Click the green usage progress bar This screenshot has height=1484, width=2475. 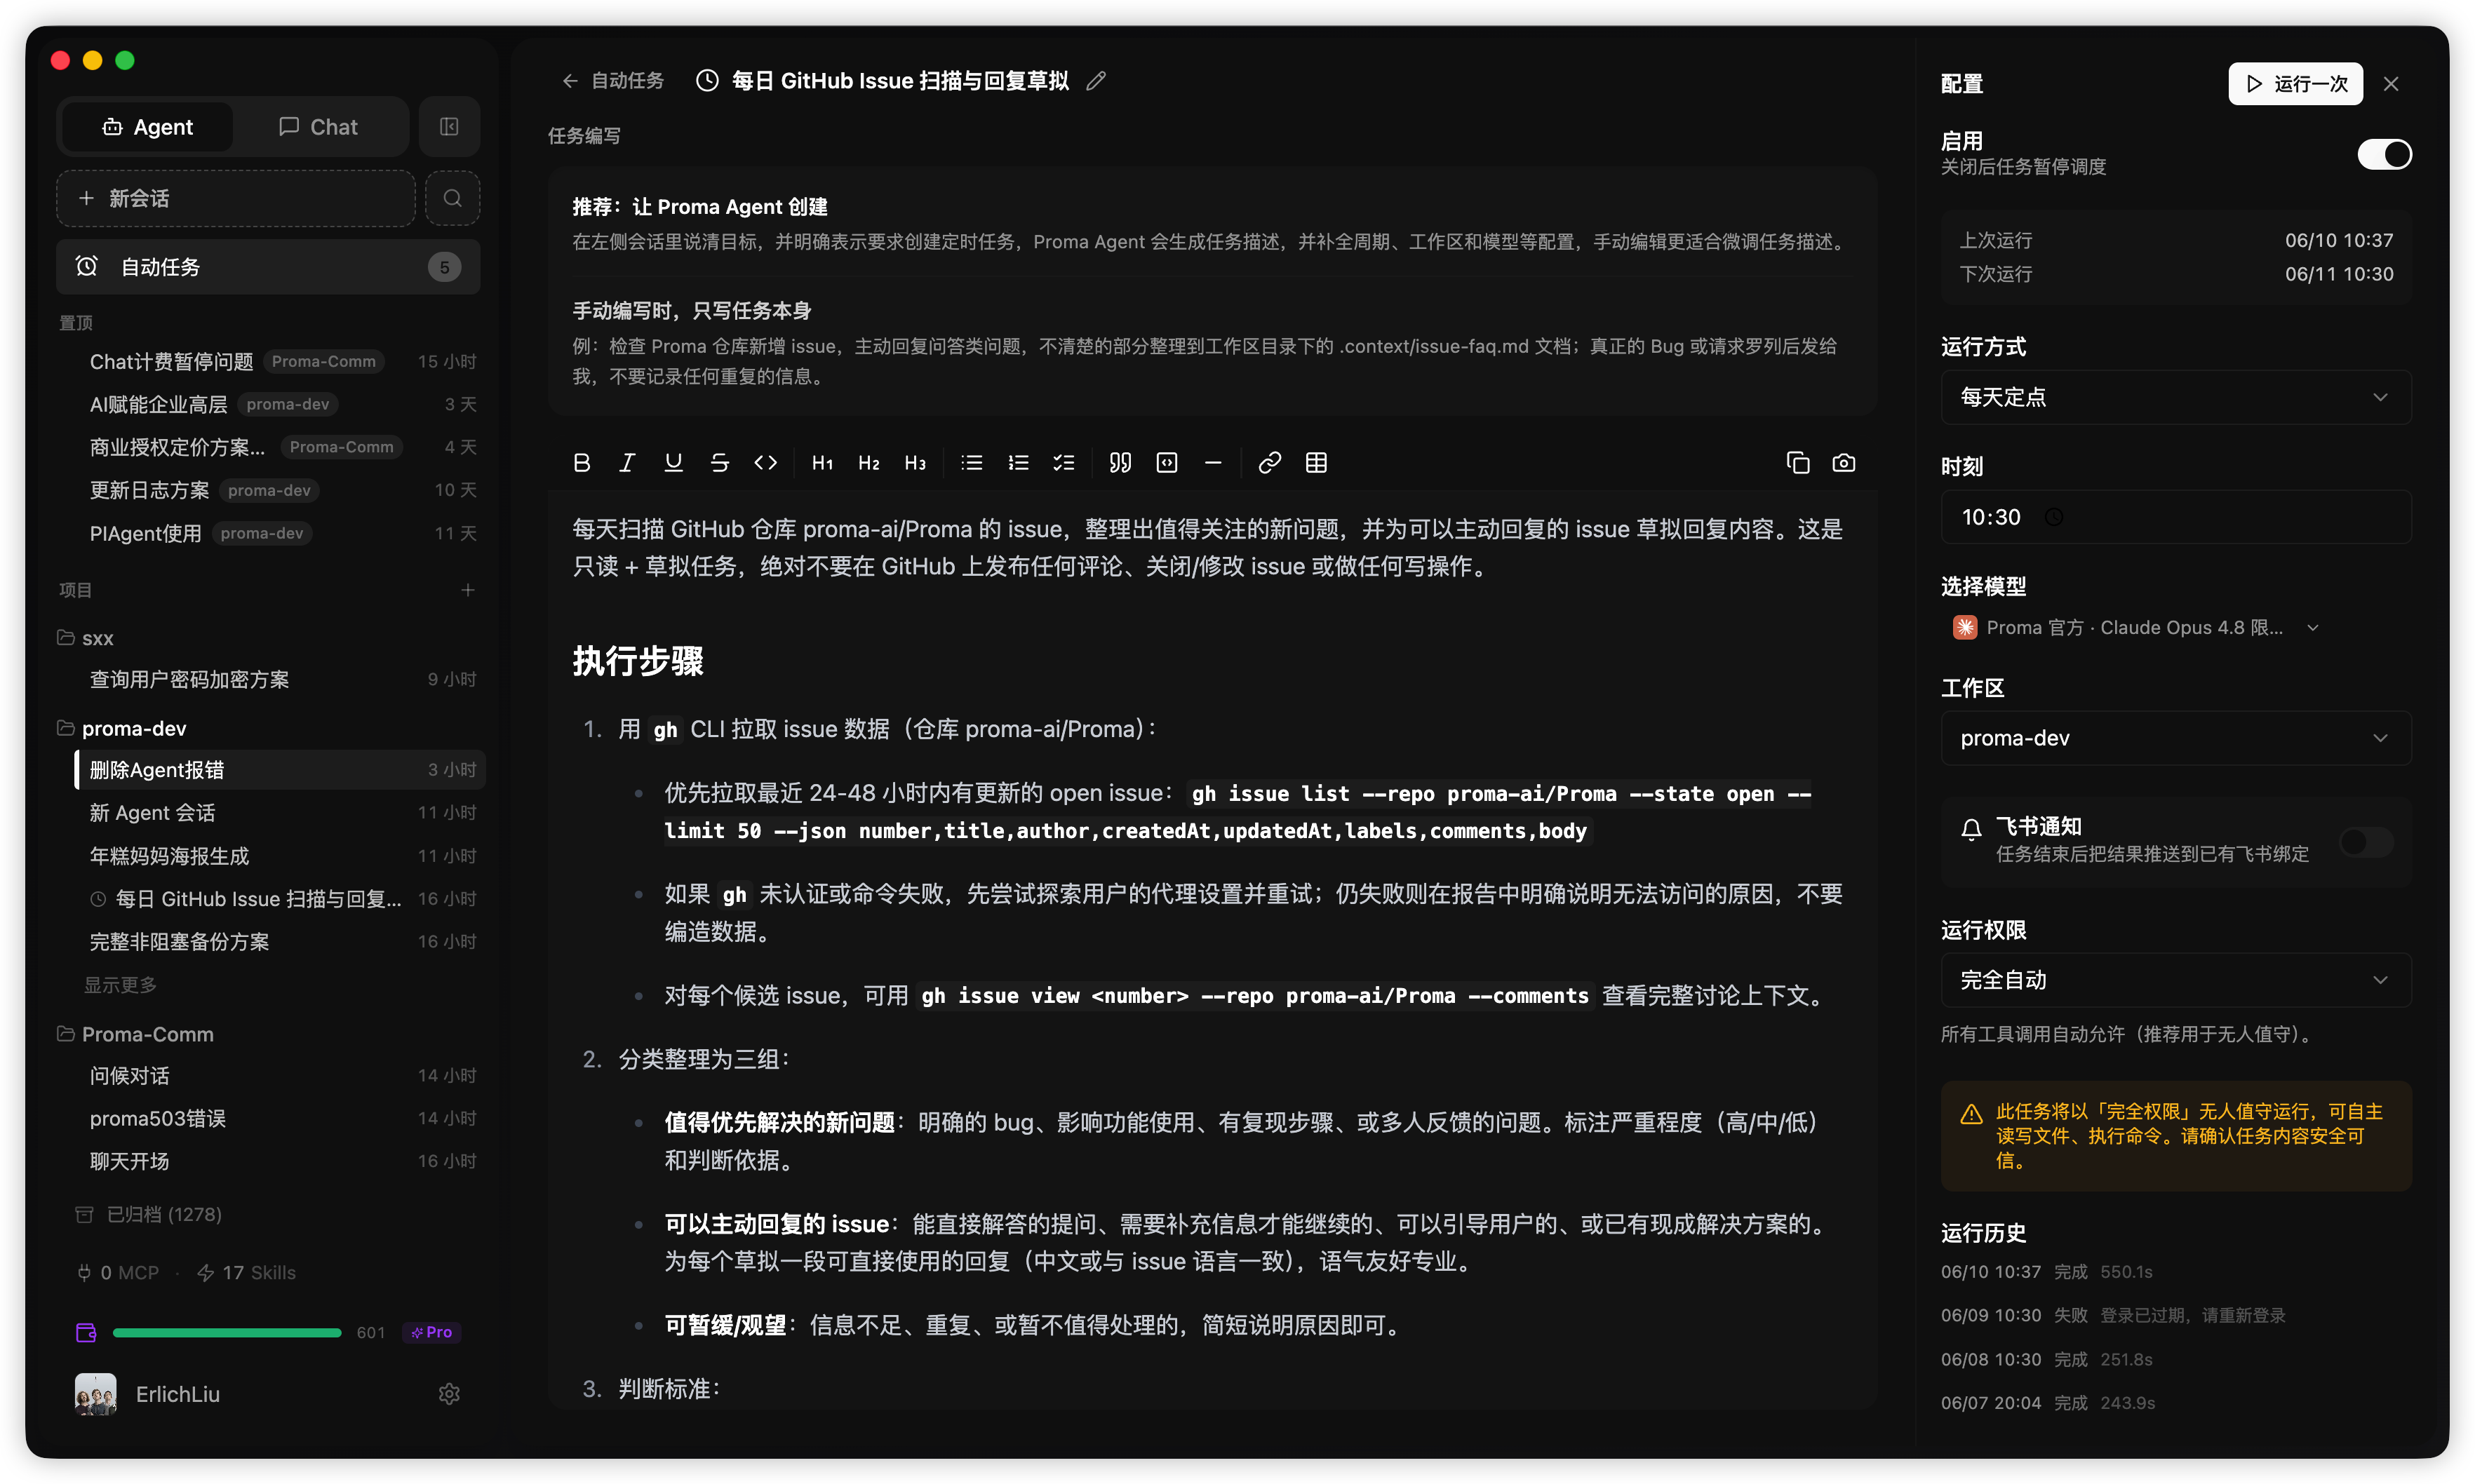(227, 1332)
